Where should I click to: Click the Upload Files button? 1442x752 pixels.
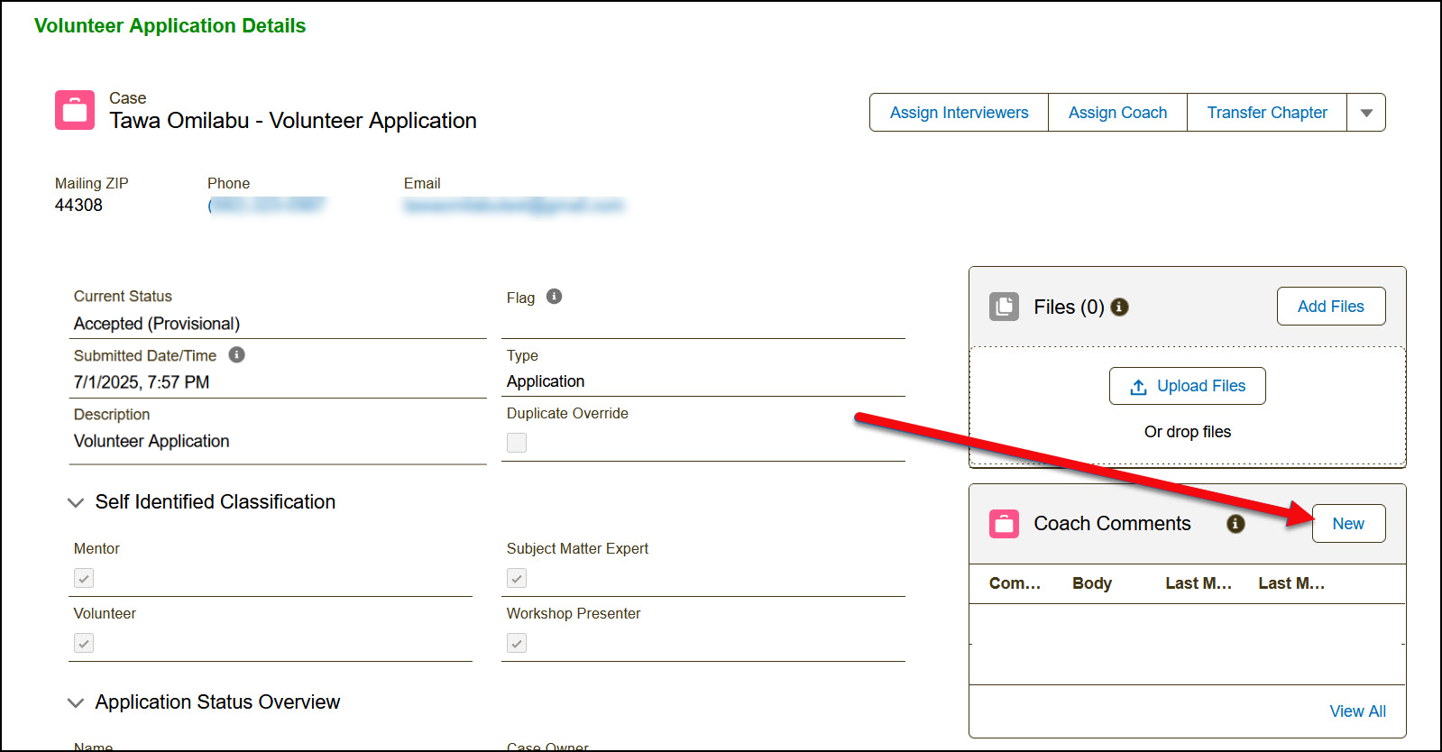(1188, 386)
